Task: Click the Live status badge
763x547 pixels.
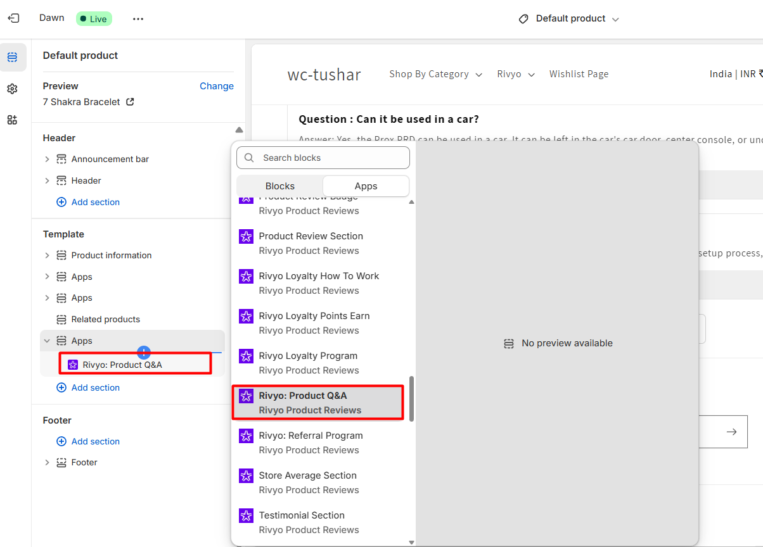Action: click(x=94, y=19)
